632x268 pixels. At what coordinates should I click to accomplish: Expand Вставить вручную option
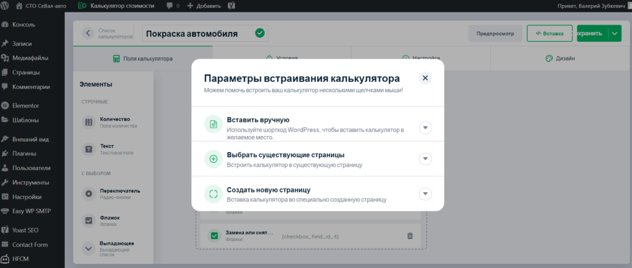click(x=425, y=128)
